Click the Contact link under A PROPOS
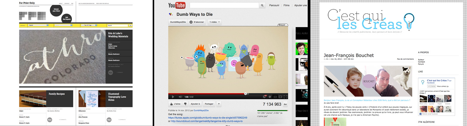467x126 pixels. (x=422, y=62)
